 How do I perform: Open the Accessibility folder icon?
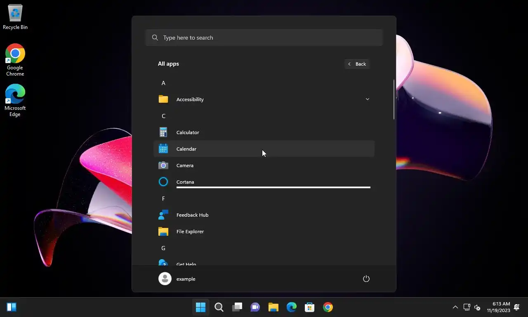coord(163,99)
